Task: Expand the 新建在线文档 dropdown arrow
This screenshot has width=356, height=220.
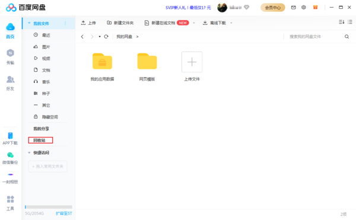Action: coord(194,23)
